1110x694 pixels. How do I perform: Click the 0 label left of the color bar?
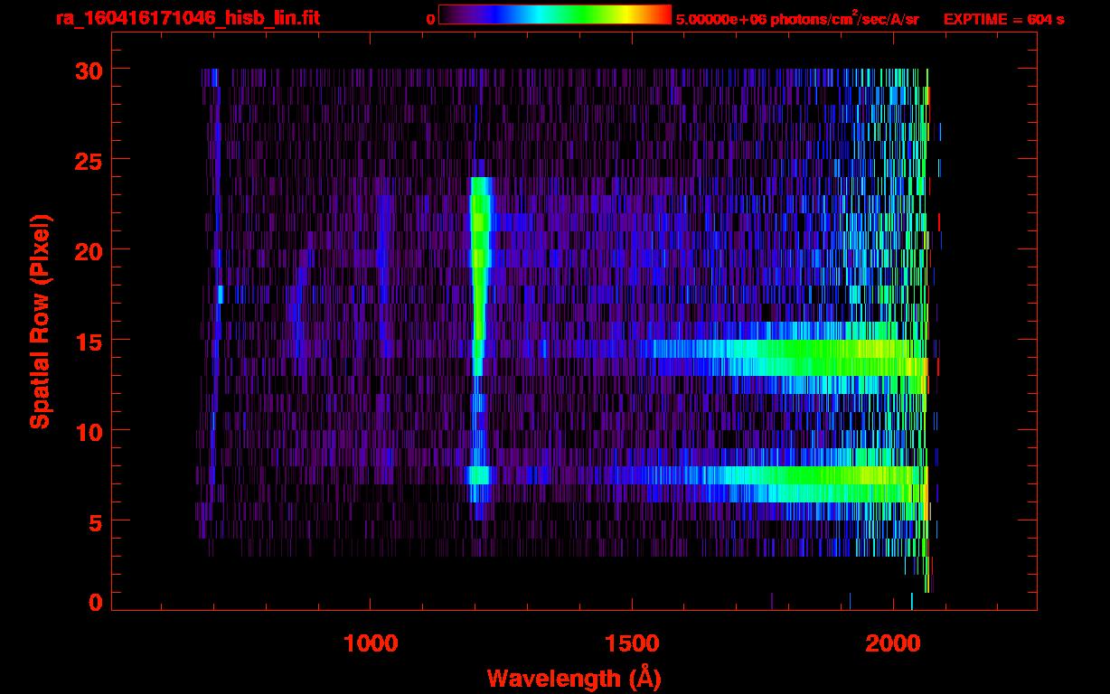tap(430, 18)
